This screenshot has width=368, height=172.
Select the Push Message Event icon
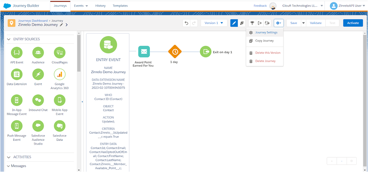(x=17, y=126)
